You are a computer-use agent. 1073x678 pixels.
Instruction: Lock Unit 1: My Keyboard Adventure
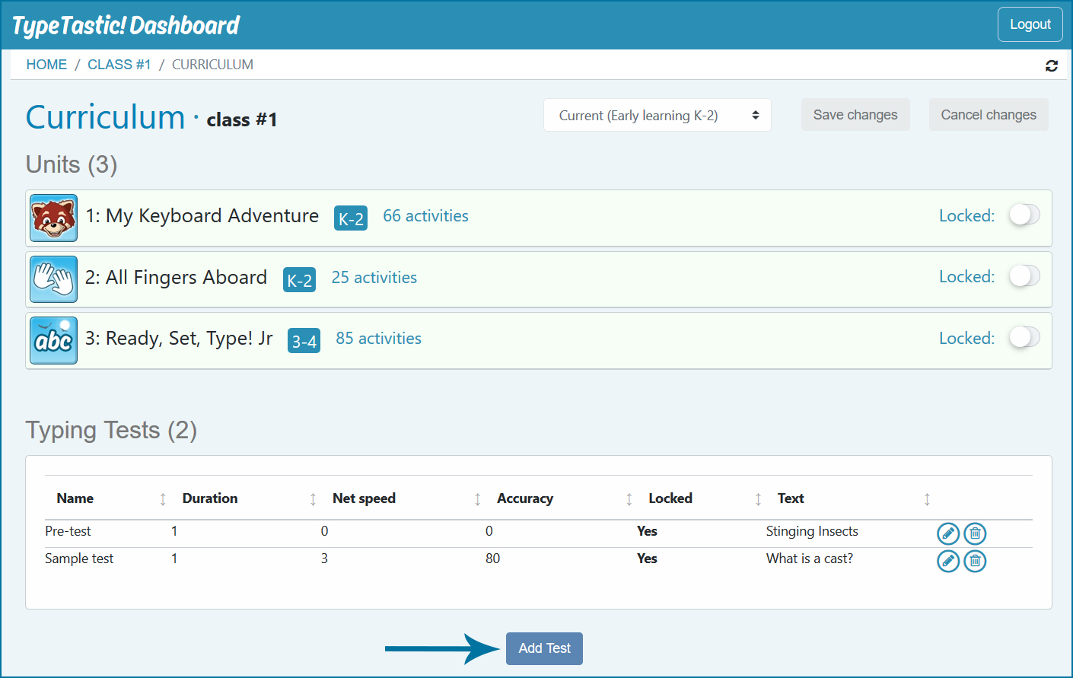tap(1024, 215)
